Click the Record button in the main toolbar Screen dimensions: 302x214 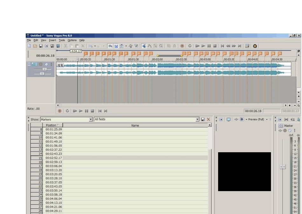(x=182, y=46)
